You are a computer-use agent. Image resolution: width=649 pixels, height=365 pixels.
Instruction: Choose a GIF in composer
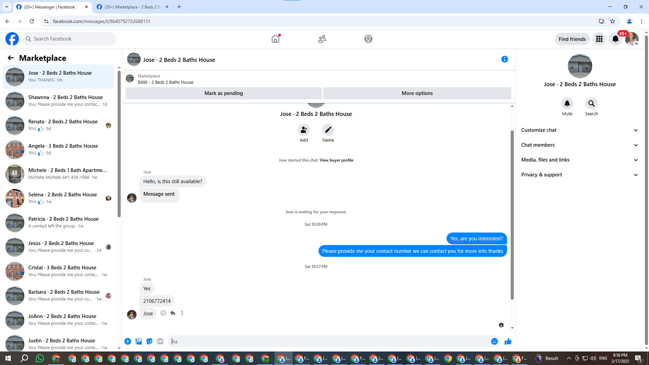pos(160,341)
